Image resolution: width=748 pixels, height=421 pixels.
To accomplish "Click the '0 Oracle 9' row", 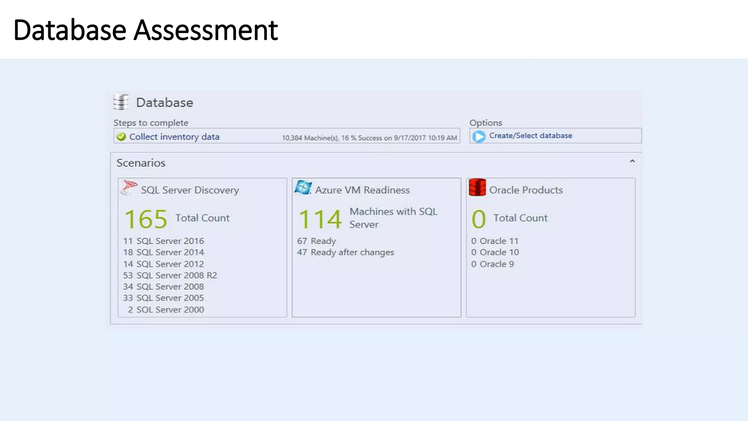I will pos(492,264).
